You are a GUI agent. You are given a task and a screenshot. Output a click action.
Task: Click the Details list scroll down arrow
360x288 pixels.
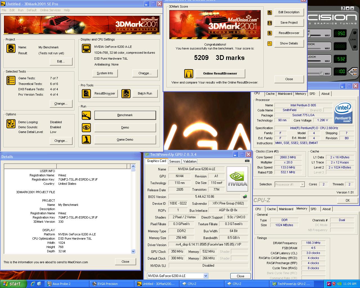(x=133, y=251)
